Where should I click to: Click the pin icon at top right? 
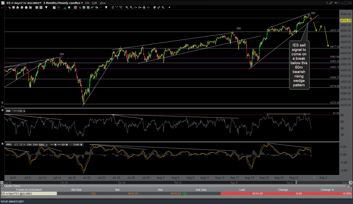(335, 3)
